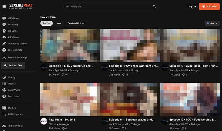This screenshot has height=131, width=222.
Task: Click the Sign In link
Action: pyautogui.click(x=192, y=7)
